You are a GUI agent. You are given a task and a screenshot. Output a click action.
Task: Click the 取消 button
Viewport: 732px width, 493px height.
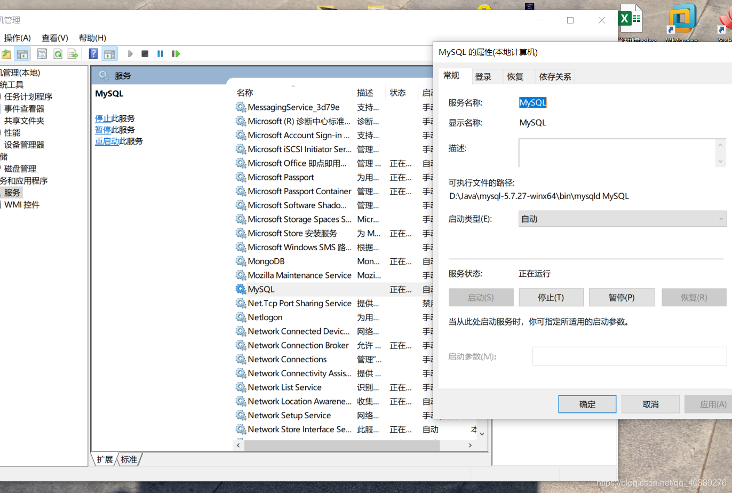(651, 404)
